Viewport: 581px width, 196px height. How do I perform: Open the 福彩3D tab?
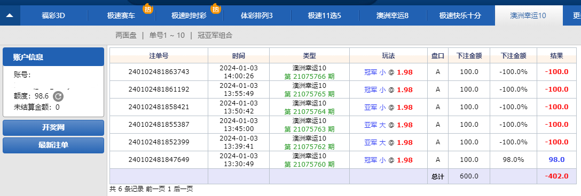53,15
